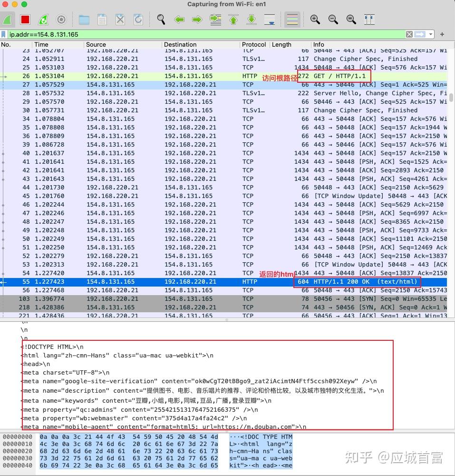Zoom in on the packet list text

pyautogui.click(x=315, y=20)
